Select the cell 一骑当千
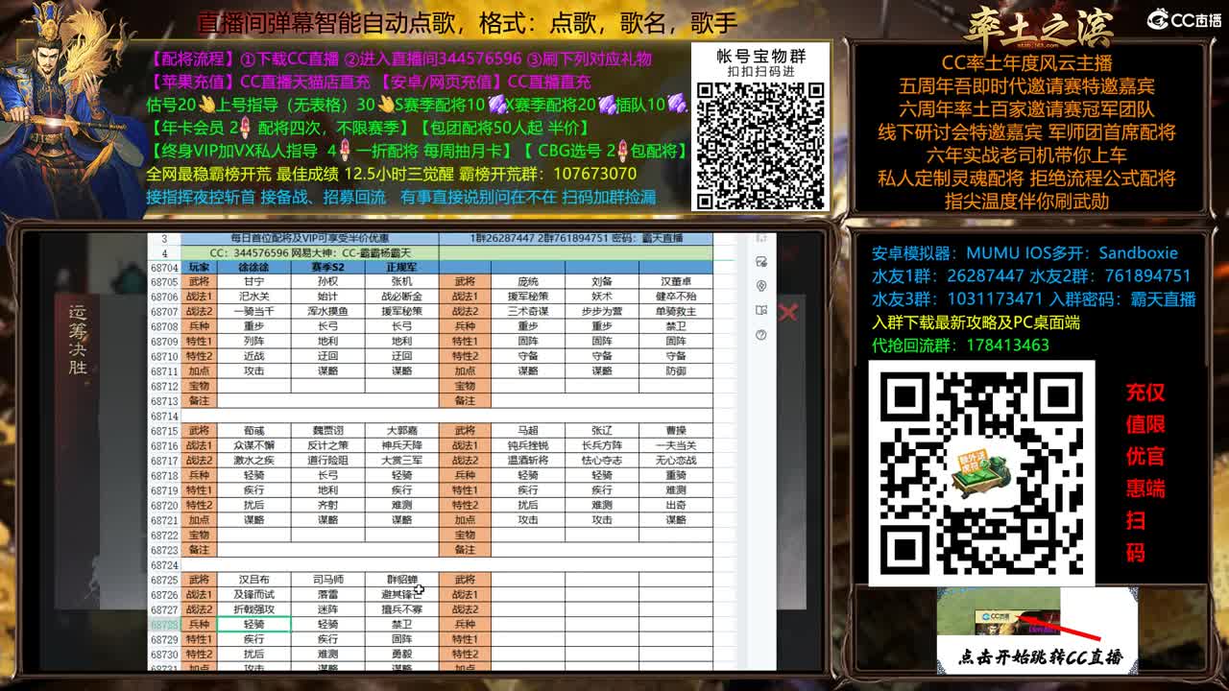The height and width of the screenshot is (691, 1229). click(253, 312)
